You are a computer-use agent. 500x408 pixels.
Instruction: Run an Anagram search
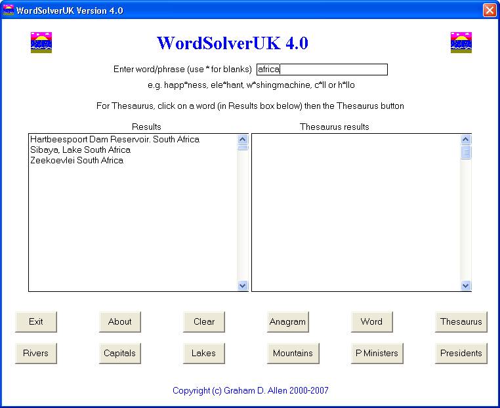[287, 322]
